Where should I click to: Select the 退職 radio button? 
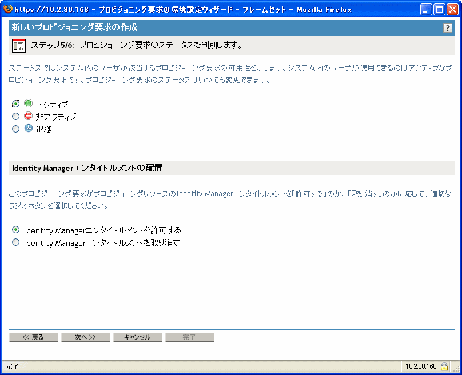coord(15,129)
